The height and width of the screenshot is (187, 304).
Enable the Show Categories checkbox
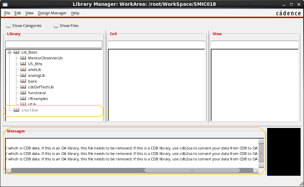(8, 26)
